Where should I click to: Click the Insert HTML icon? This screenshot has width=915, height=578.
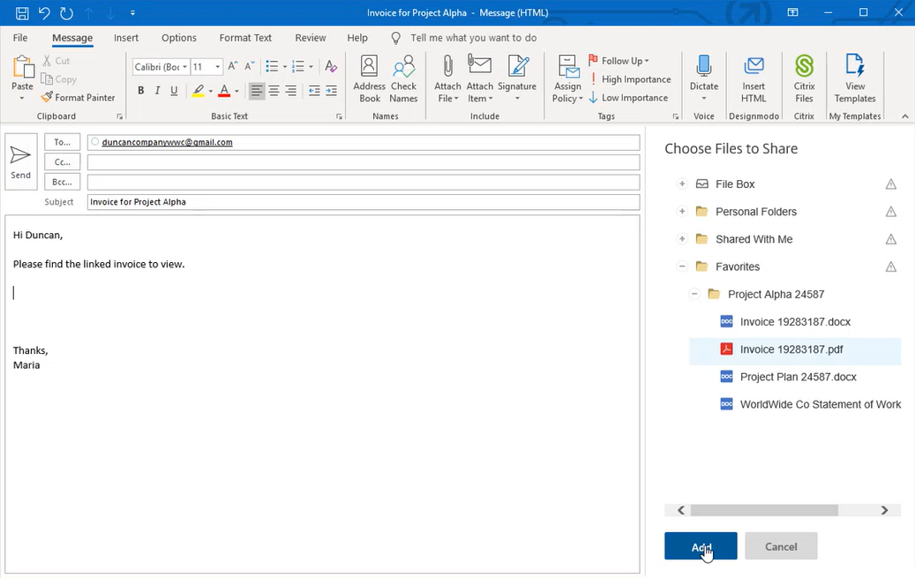point(754,78)
